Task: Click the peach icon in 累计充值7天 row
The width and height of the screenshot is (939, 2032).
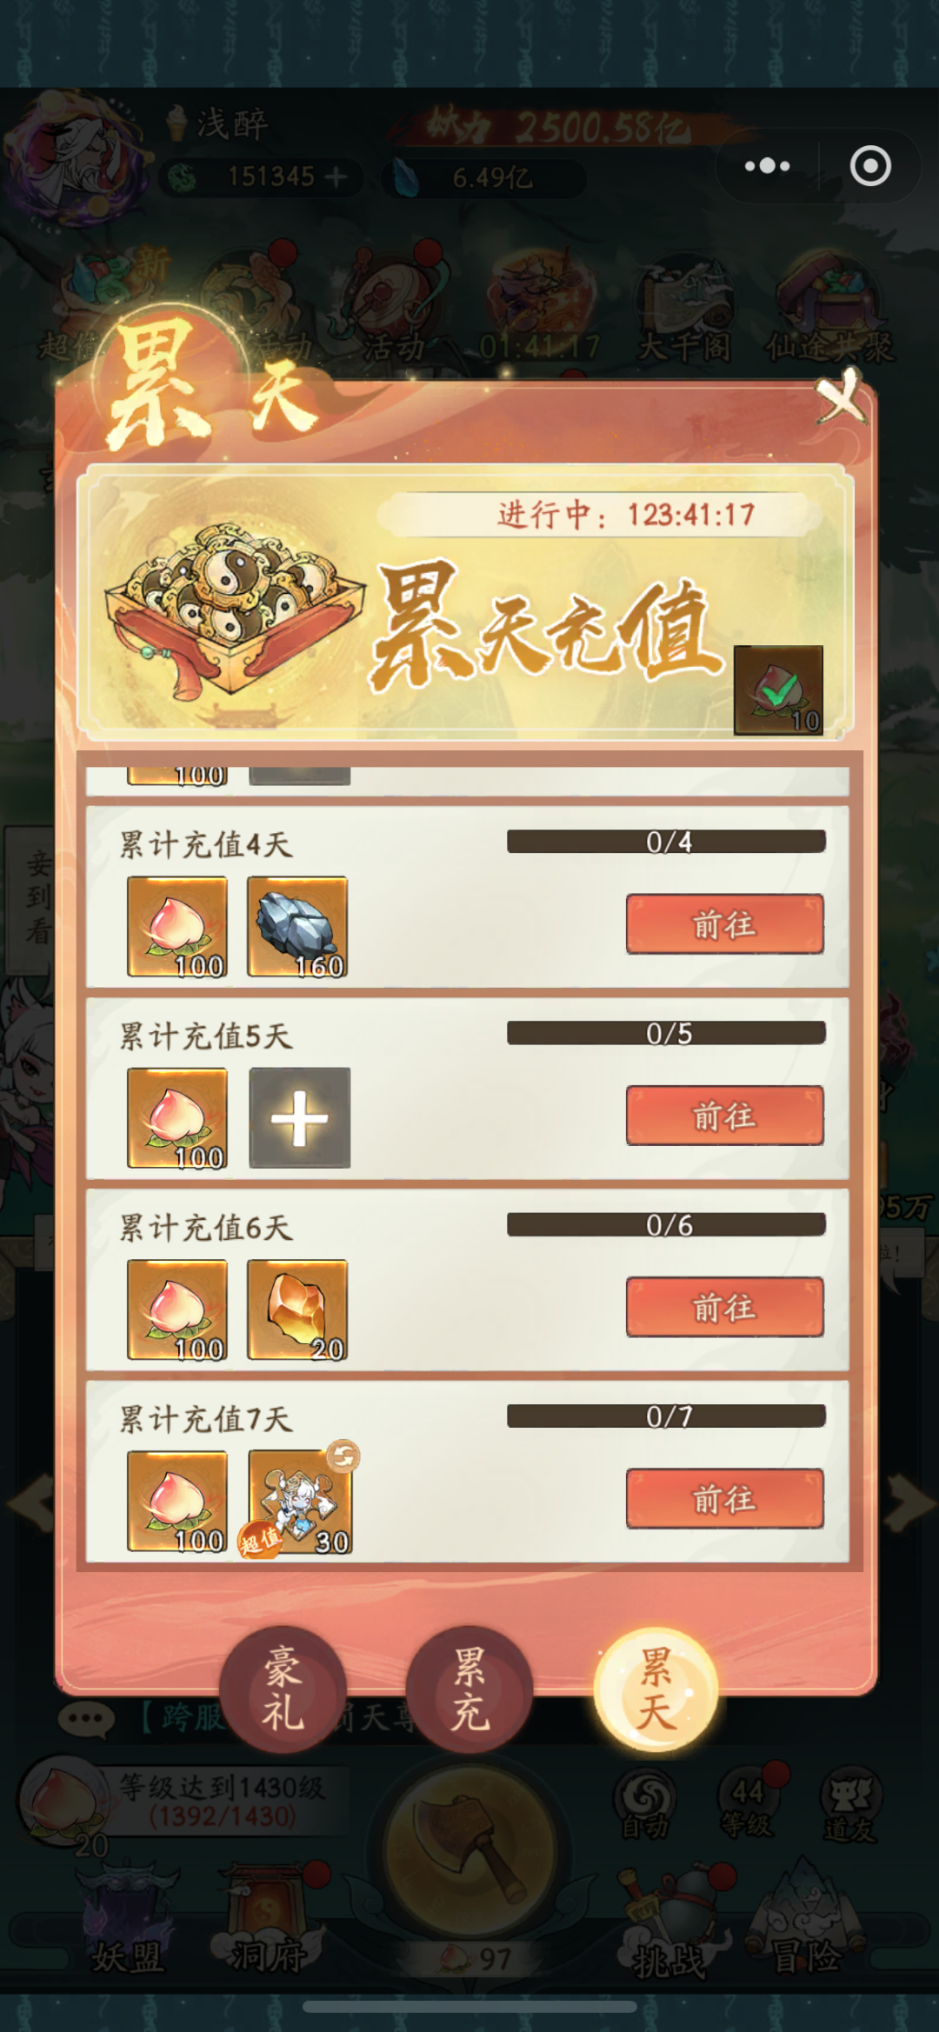Action: pyautogui.click(x=177, y=1502)
